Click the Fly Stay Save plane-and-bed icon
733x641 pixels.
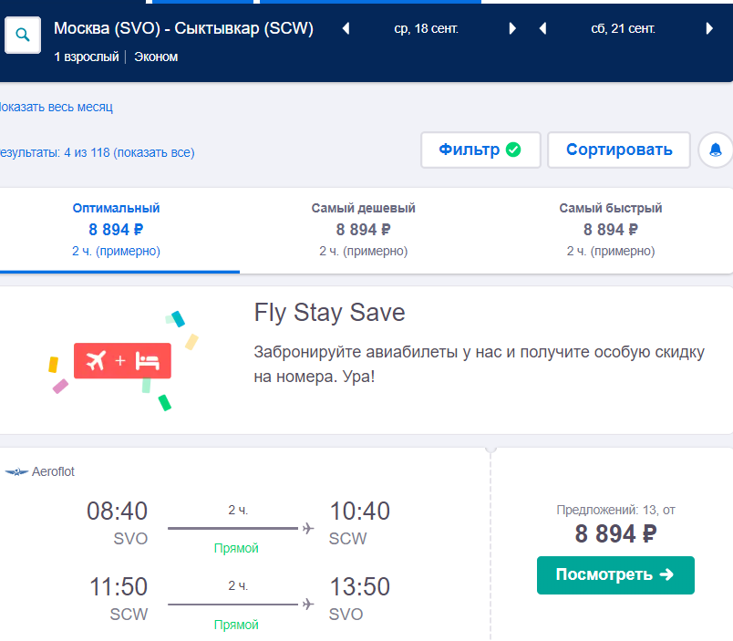pyautogui.click(x=122, y=361)
